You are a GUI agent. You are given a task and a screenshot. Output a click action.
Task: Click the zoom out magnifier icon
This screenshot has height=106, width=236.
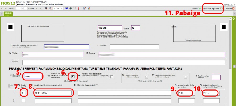(x=46, y=8)
